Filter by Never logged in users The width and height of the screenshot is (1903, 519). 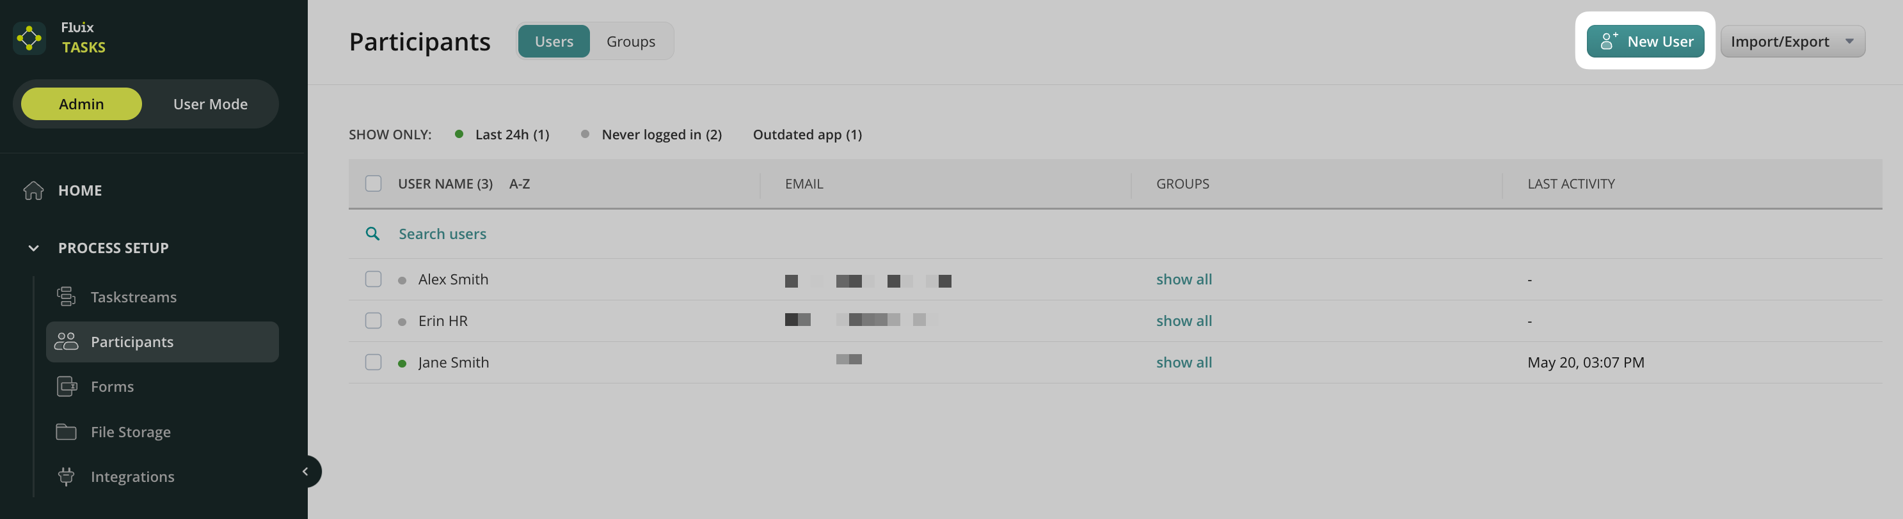(x=660, y=134)
